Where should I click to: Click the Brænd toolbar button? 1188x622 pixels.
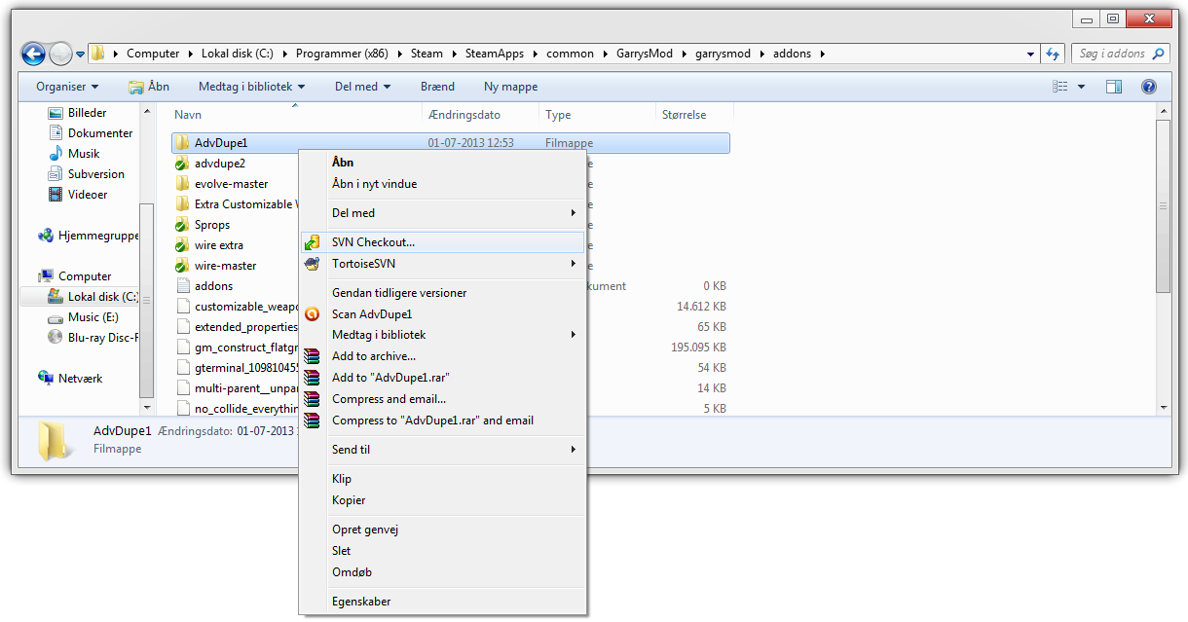(x=437, y=87)
